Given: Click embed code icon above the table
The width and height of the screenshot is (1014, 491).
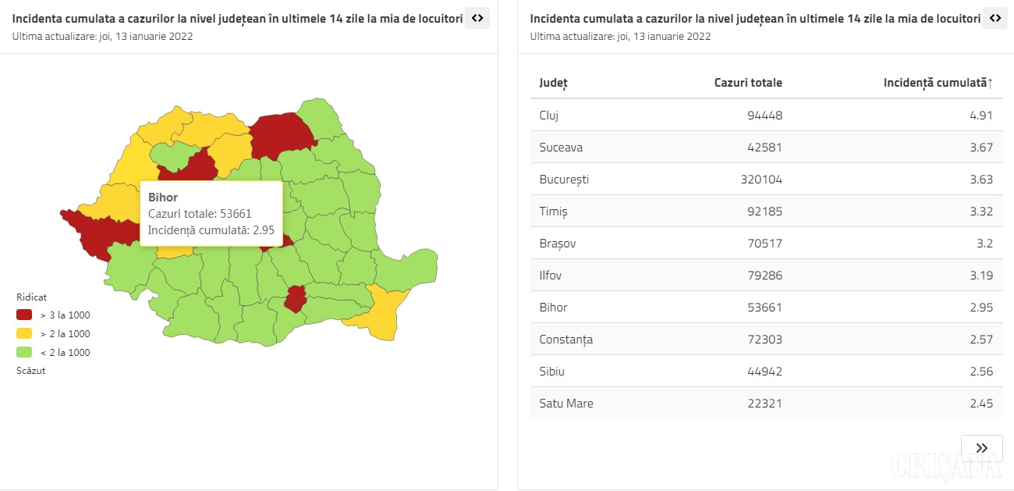Looking at the screenshot, I should (x=994, y=18).
